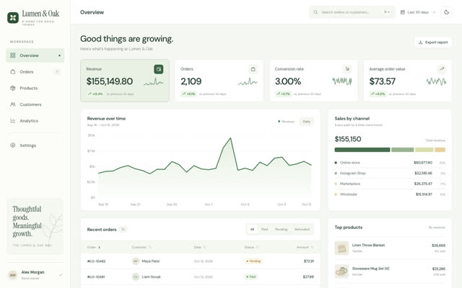Click the +12.4% revenue change badge
462x288 pixels.
tap(95, 94)
